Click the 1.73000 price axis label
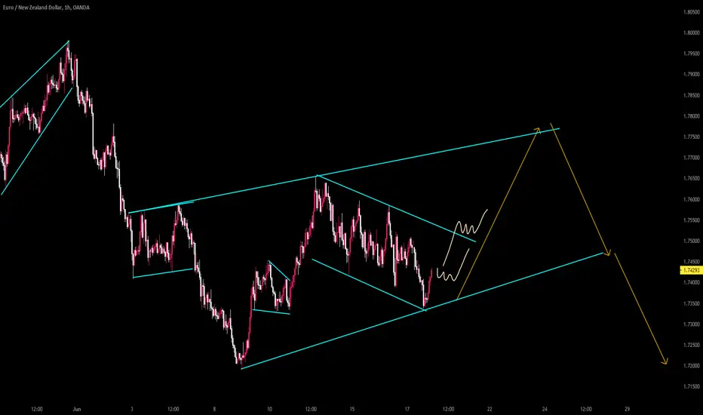Viewport: 703px width, 415px height. 692,324
